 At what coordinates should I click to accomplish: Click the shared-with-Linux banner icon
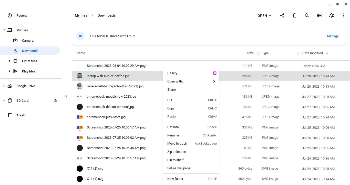point(80,36)
